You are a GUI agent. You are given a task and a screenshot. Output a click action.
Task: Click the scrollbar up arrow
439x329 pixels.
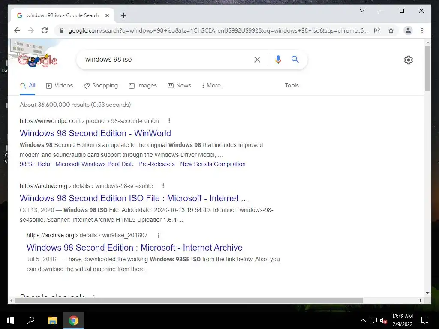click(x=427, y=42)
